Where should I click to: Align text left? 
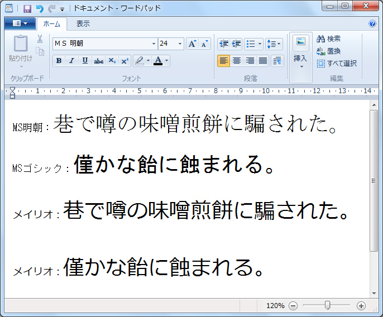pos(223,61)
